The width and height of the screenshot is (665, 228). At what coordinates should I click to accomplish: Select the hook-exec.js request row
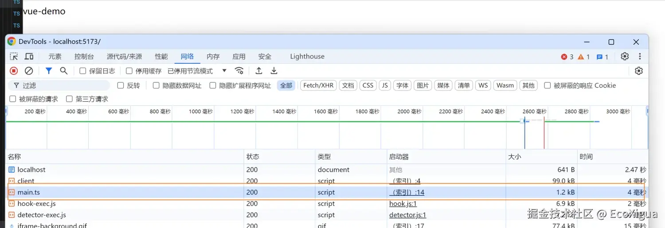point(327,204)
